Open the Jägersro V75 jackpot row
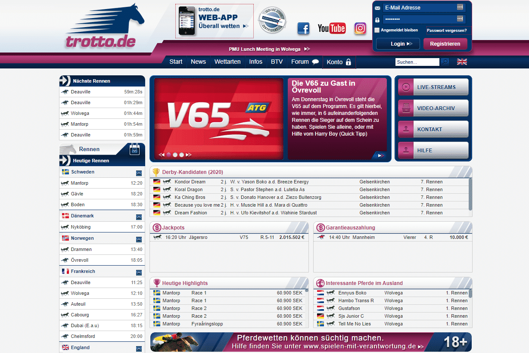This screenshot has height=353, width=529. [x=229, y=237]
